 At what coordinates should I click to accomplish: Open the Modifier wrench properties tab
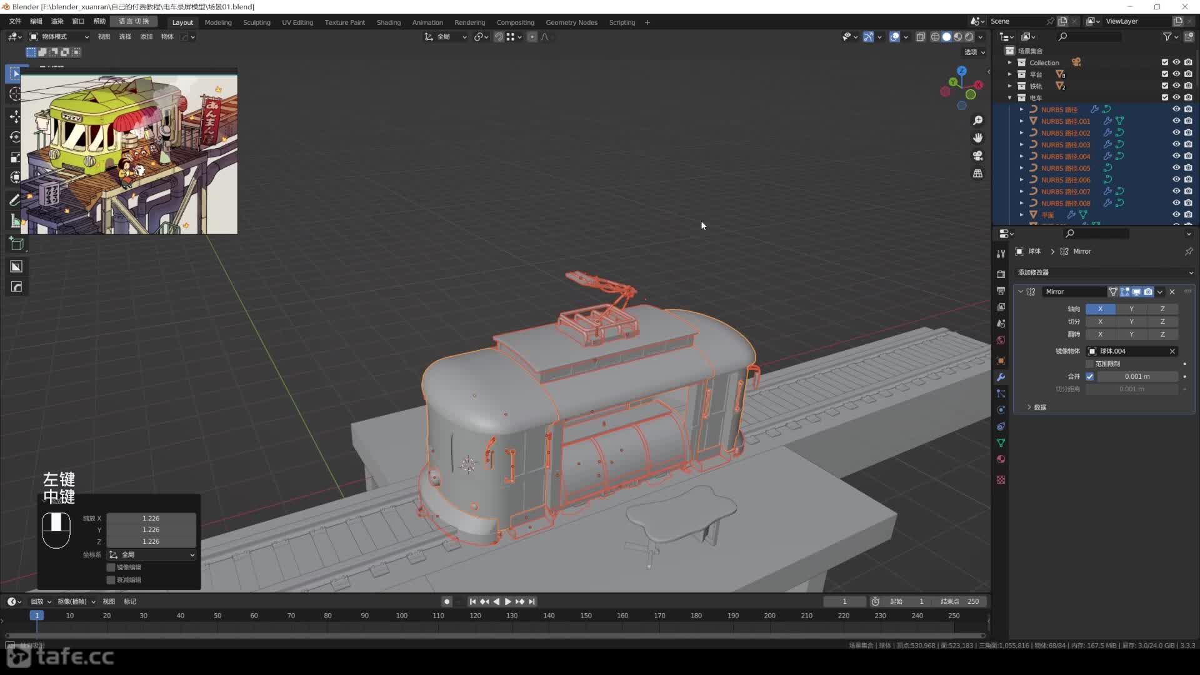coord(1001,377)
